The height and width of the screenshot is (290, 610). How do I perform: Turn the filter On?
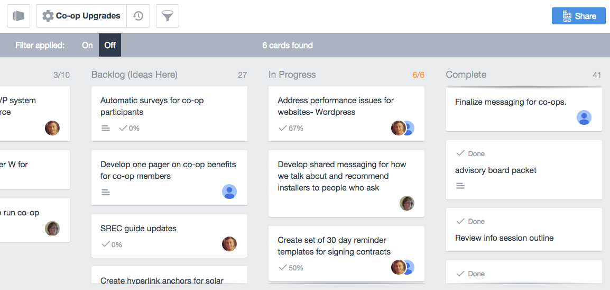(x=87, y=45)
